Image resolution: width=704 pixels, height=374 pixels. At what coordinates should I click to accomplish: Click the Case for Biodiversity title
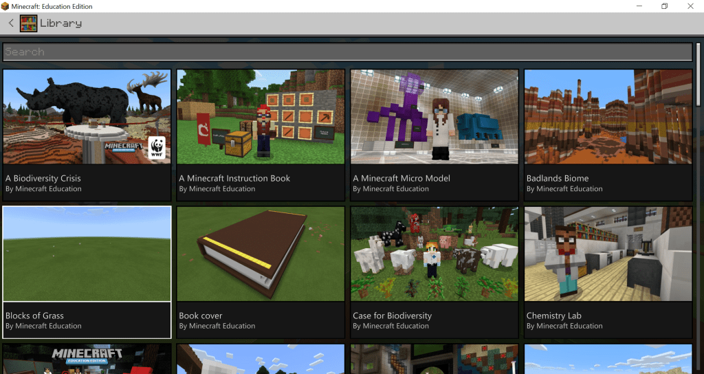point(392,316)
